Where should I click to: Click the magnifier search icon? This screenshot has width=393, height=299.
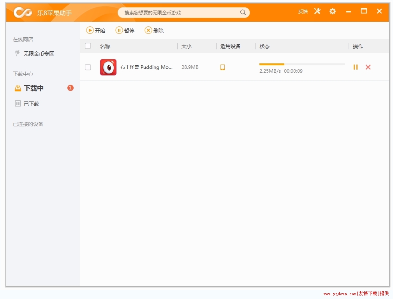click(x=243, y=12)
